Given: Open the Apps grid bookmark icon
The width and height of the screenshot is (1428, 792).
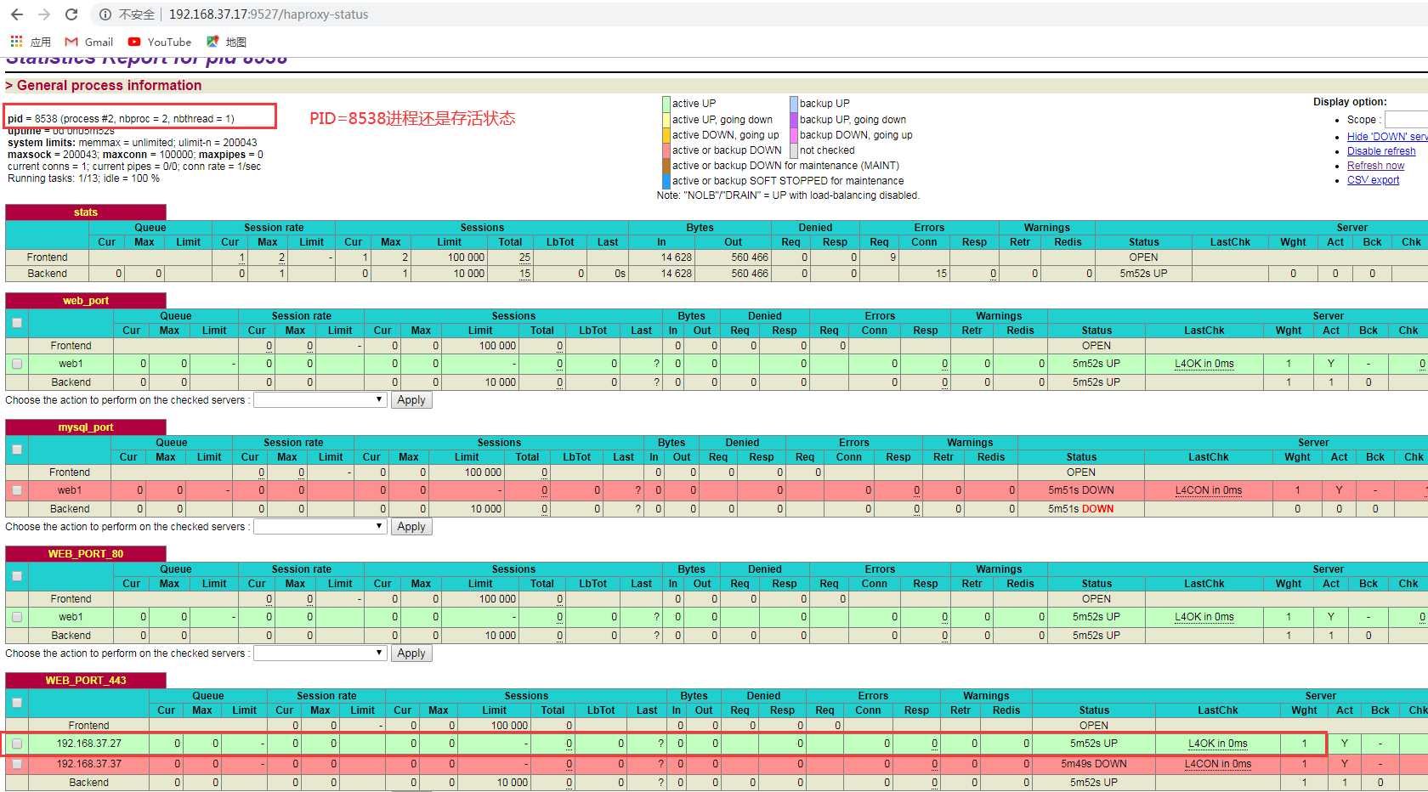Looking at the screenshot, I should [16, 41].
